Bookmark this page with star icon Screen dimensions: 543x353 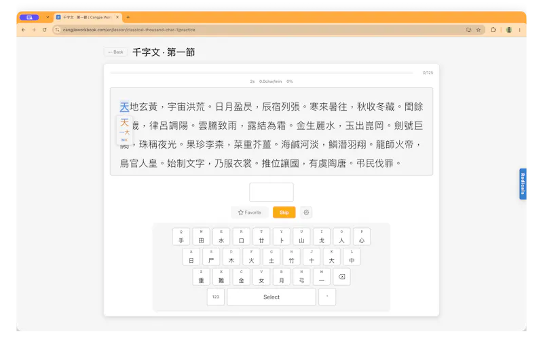[x=479, y=30]
